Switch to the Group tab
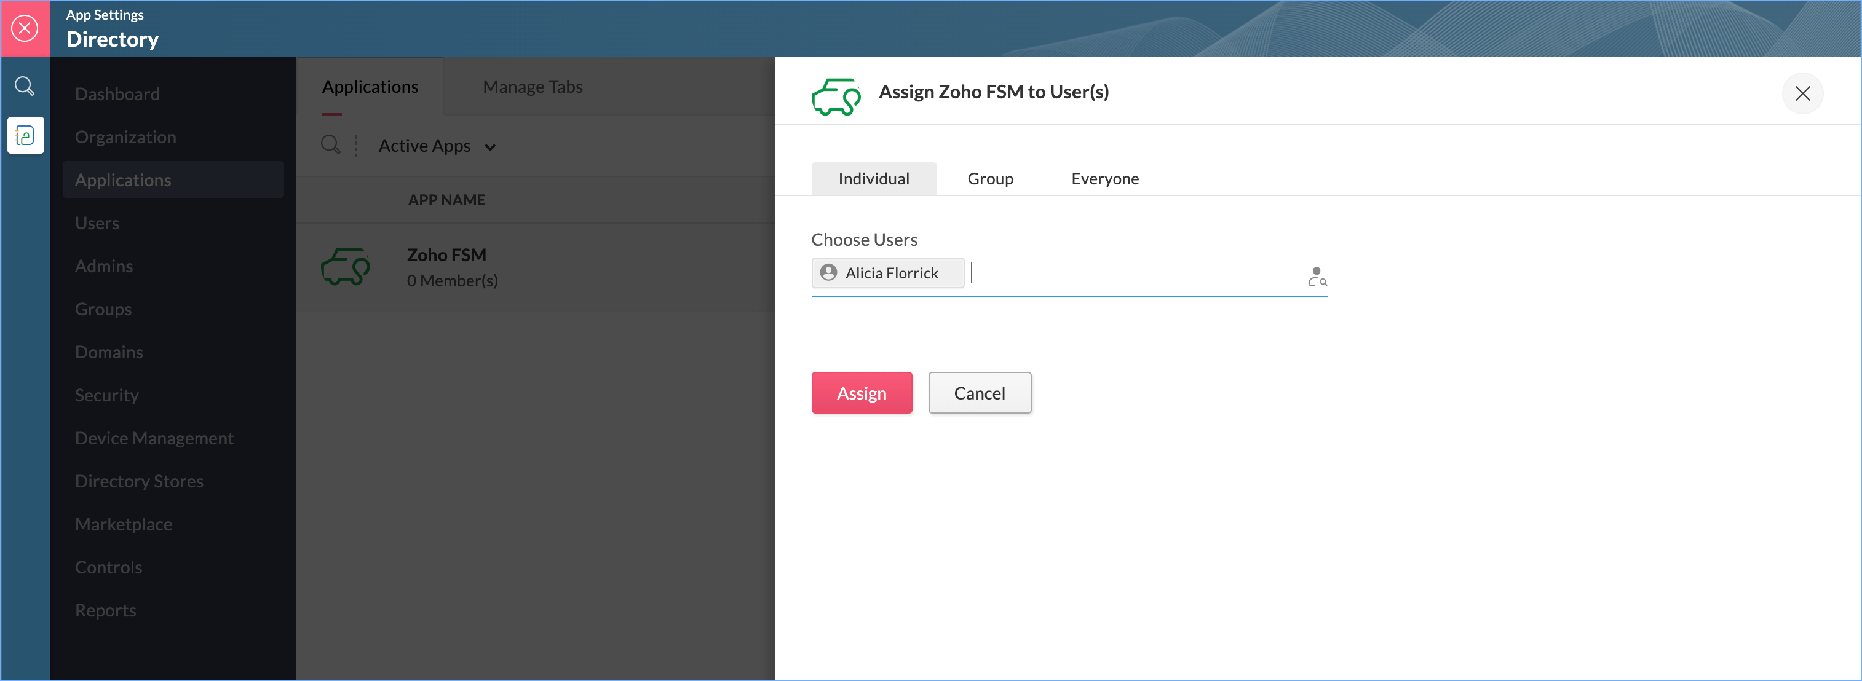The image size is (1862, 681). tap(989, 178)
